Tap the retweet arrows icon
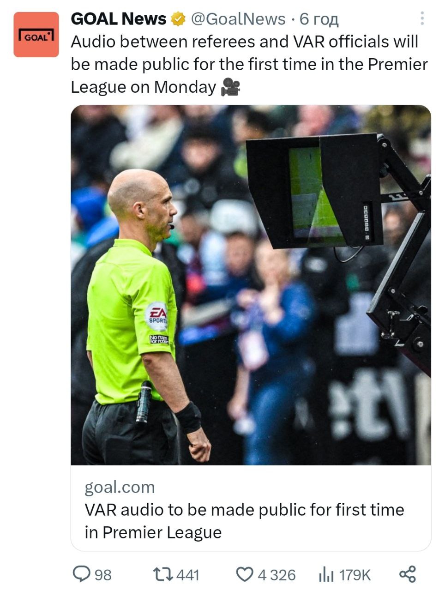This screenshot has width=445, height=591. (163, 574)
